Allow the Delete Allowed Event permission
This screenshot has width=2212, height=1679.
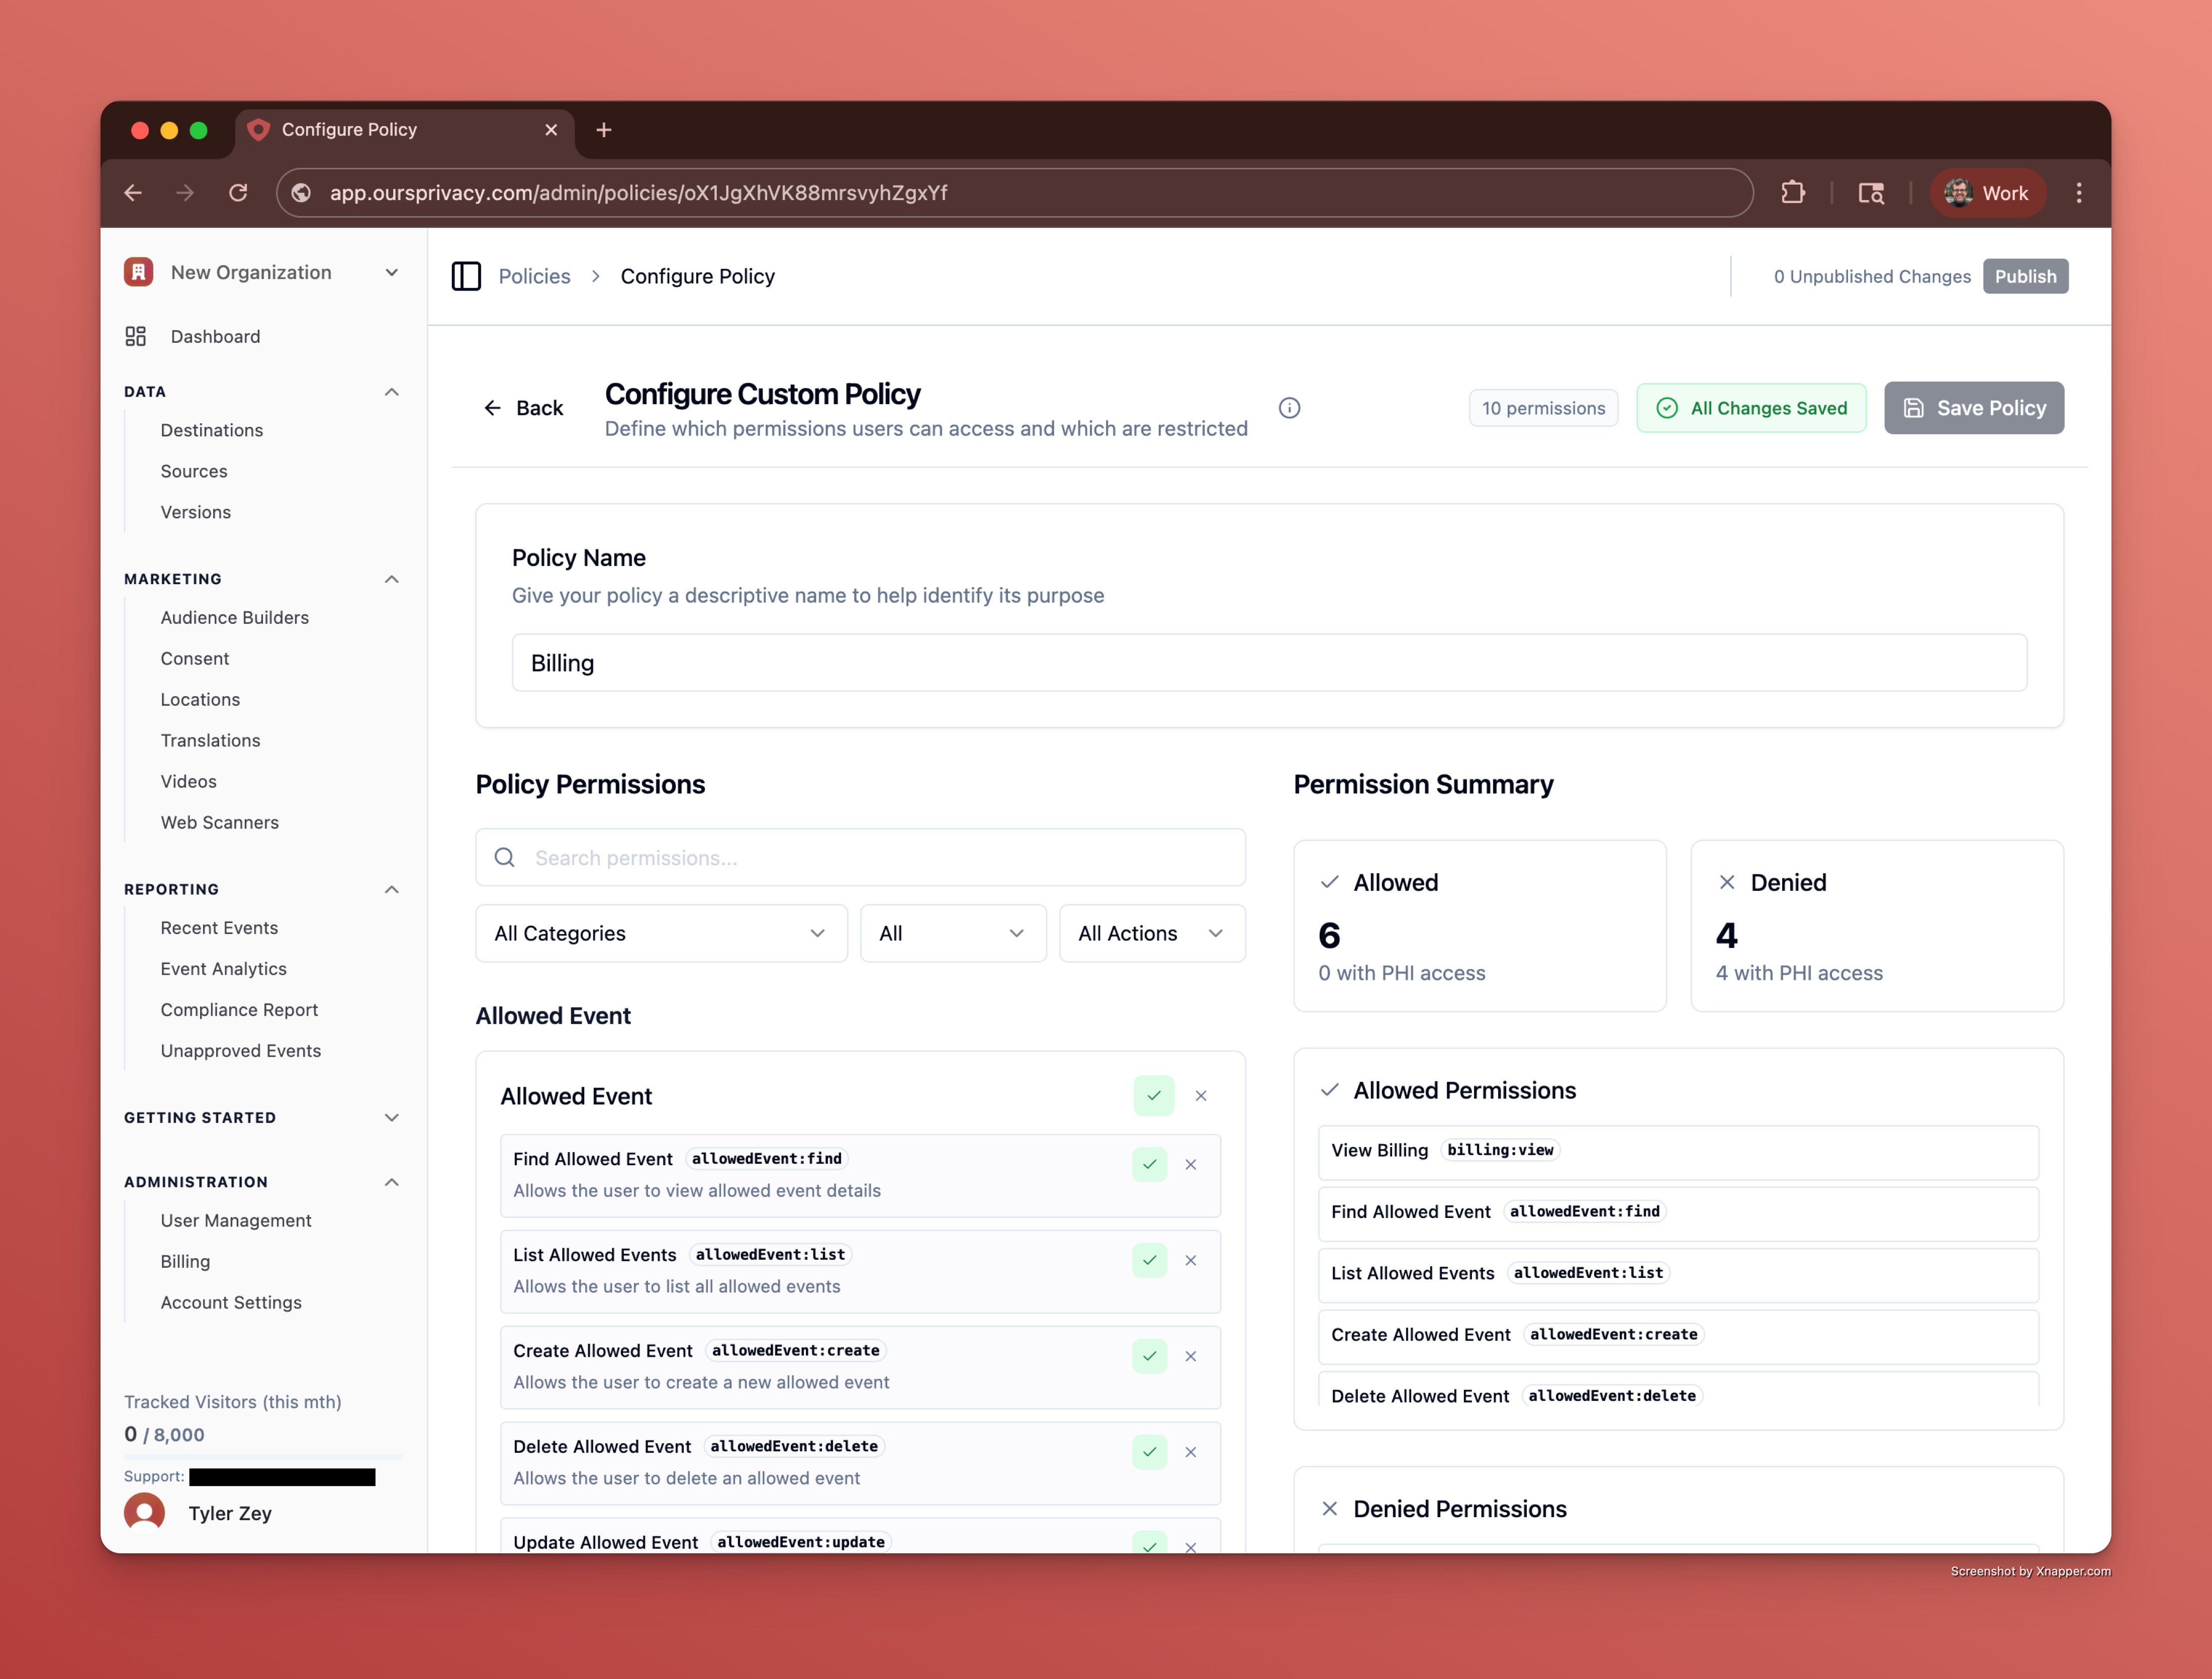coord(1150,1452)
